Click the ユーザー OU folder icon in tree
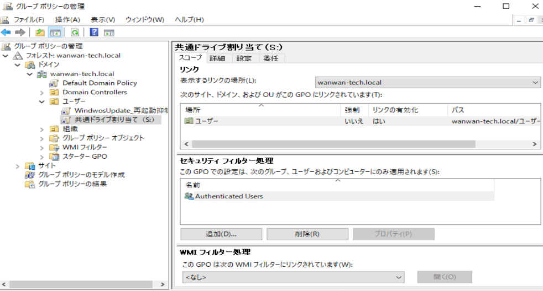Image resolution: width=543 pixels, height=291 pixels. tap(54, 101)
